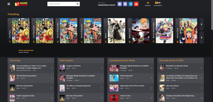Add Dan Dao Zhizun to list
213x102 pixels.
[201, 88]
